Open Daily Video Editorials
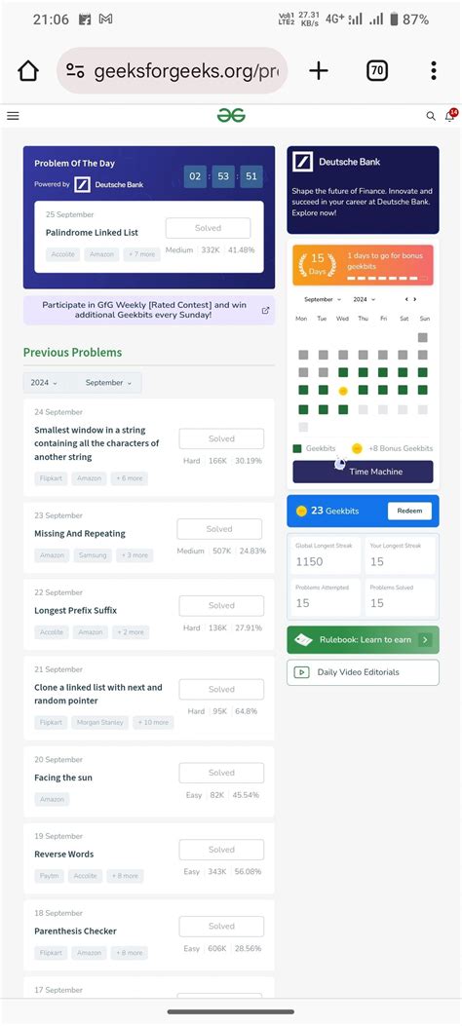 pos(363,672)
